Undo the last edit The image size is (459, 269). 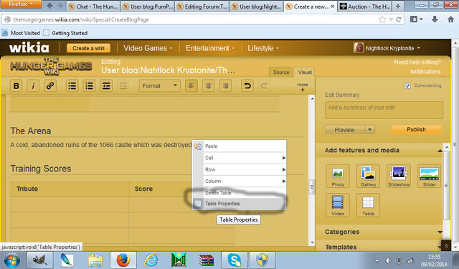pyautogui.click(x=247, y=86)
